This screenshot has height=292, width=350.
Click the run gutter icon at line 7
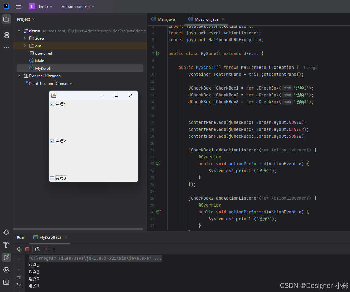[158, 54]
